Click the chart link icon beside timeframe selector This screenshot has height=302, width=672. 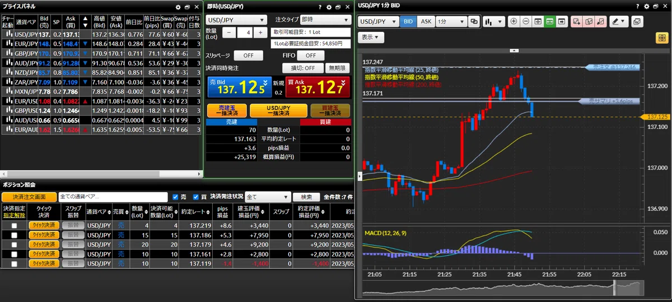tap(474, 21)
